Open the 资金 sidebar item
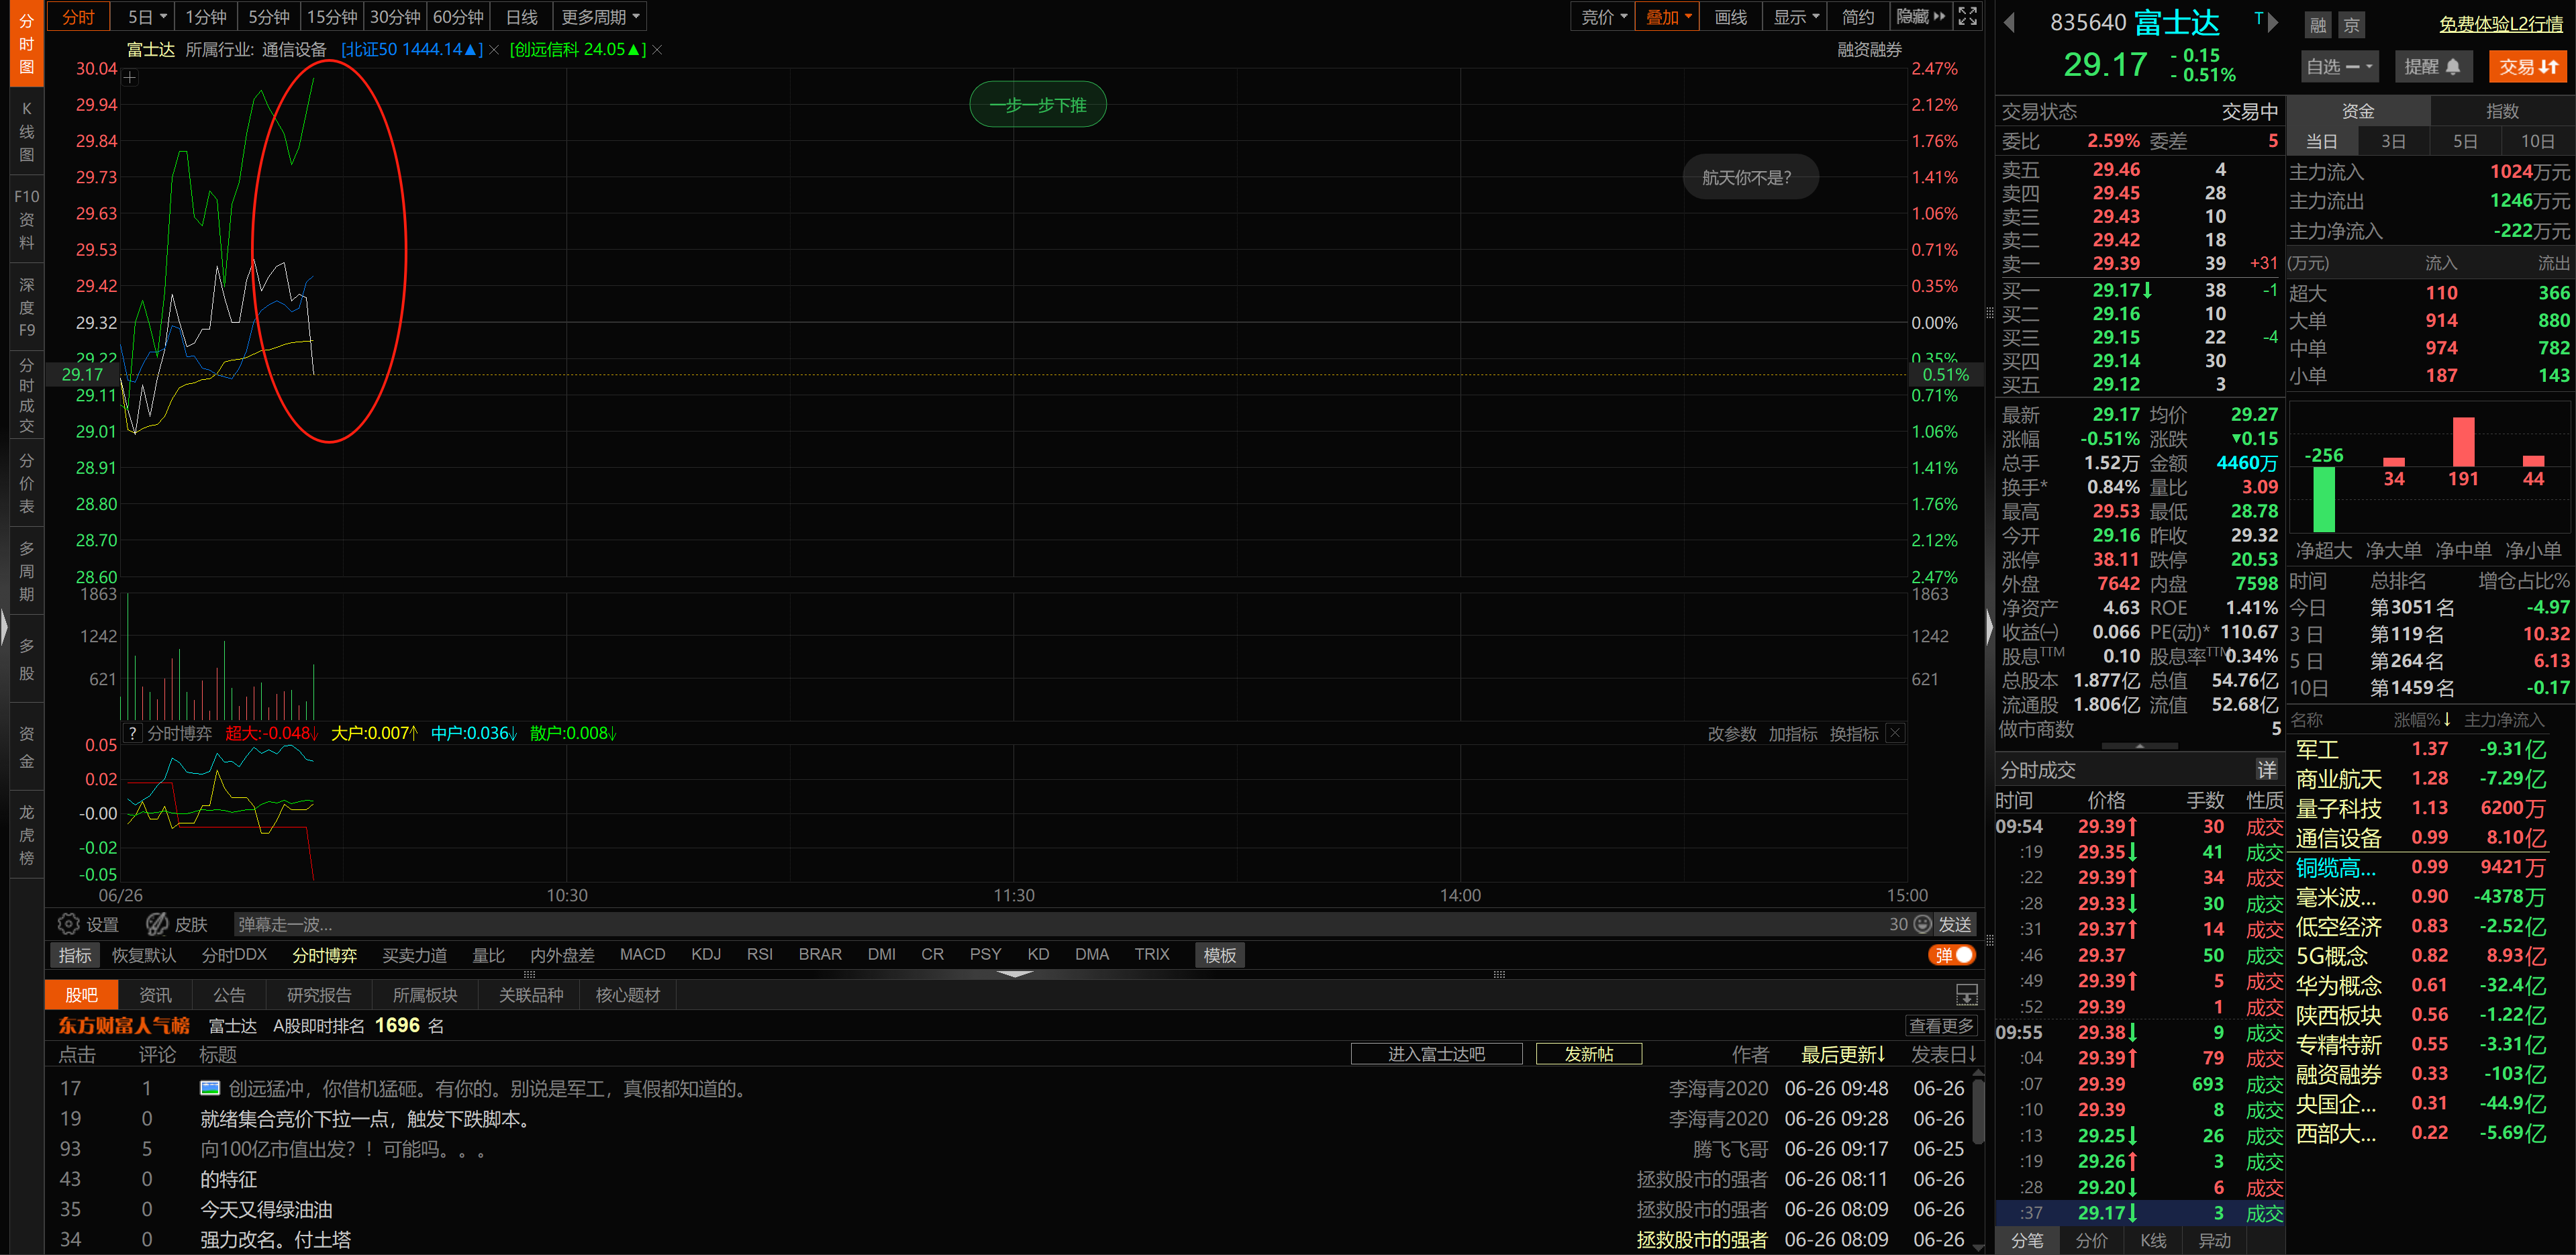The width and height of the screenshot is (2576, 1255). (27, 747)
